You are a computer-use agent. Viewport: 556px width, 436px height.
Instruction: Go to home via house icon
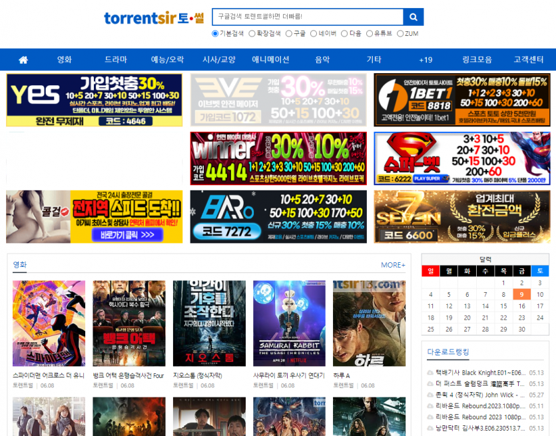coord(23,59)
